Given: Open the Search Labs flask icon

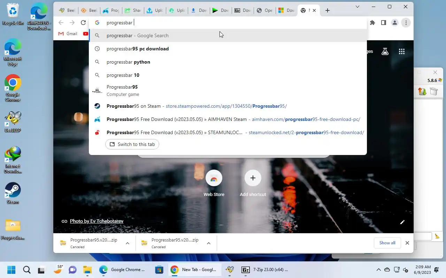Looking at the screenshot, I should pos(385,51).
